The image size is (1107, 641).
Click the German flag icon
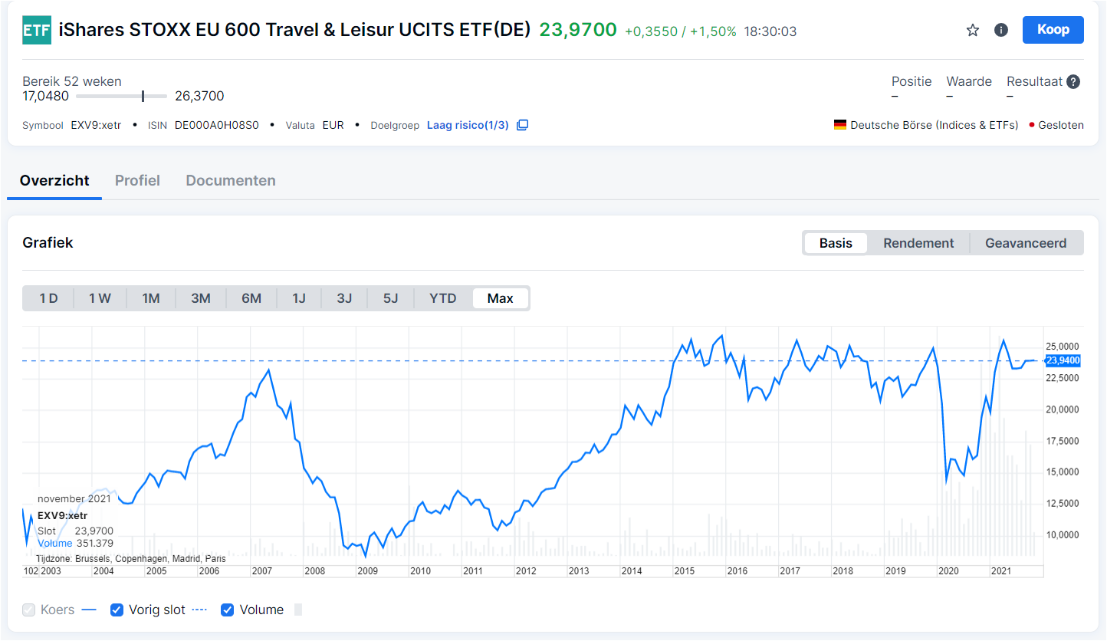[840, 125]
